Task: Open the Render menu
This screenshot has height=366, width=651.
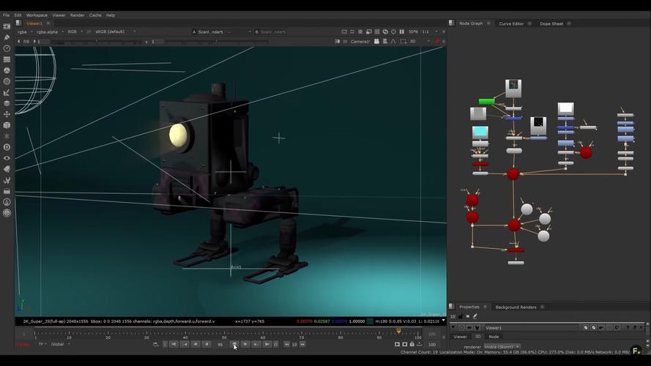Action: click(77, 15)
